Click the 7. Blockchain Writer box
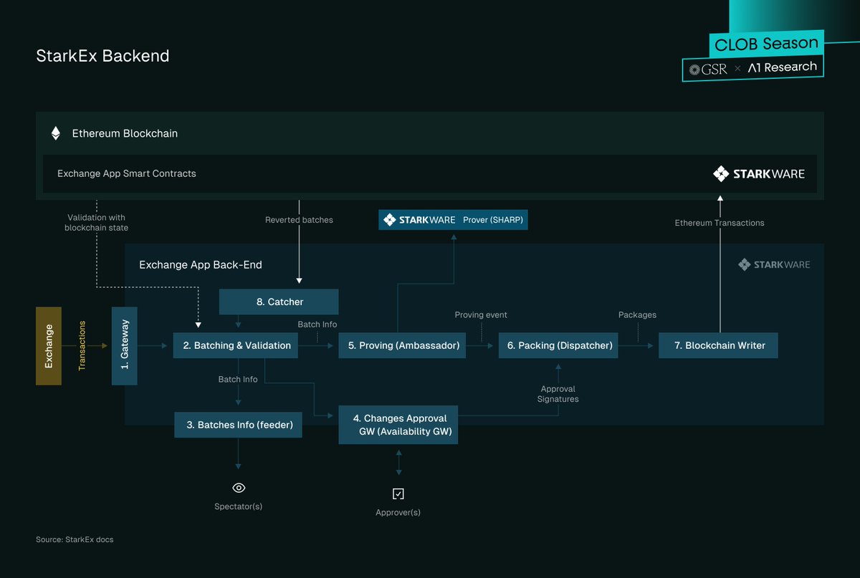The width and height of the screenshot is (860, 578). tap(718, 345)
